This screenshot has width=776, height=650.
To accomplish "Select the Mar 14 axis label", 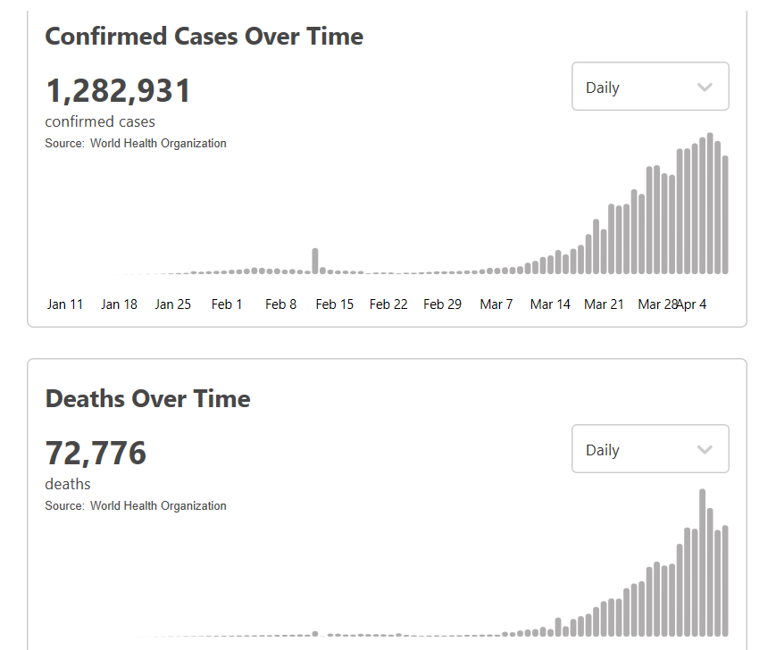I will click(550, 304).
